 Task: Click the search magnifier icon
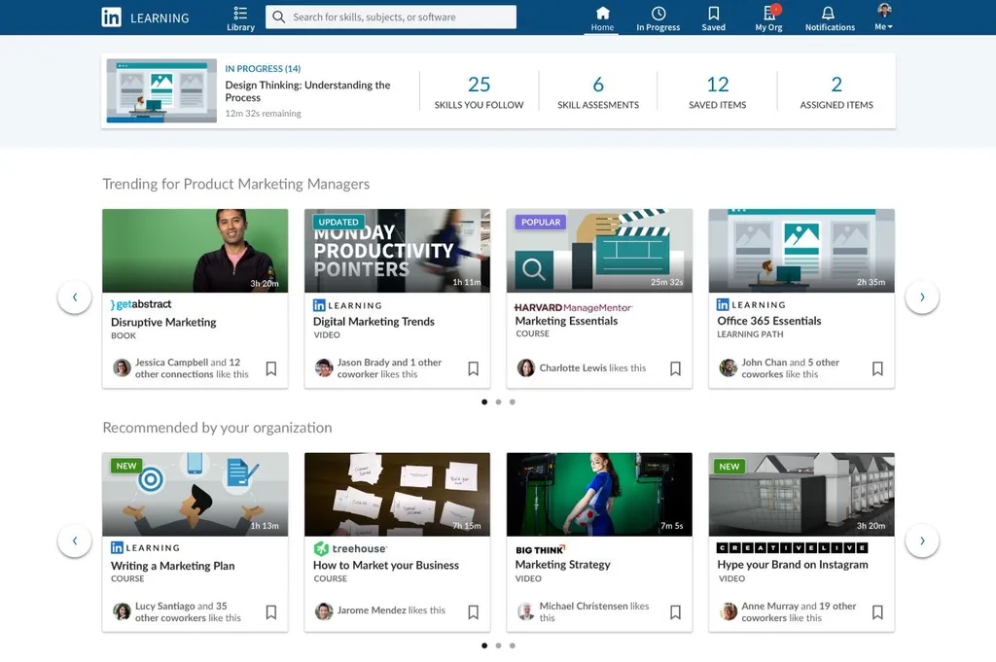point(279,17)
